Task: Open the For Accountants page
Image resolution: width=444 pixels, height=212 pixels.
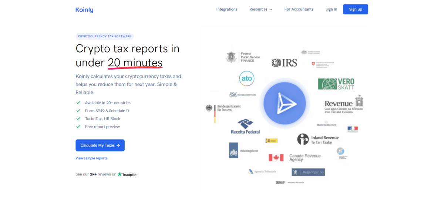Action: coord(299,9)
